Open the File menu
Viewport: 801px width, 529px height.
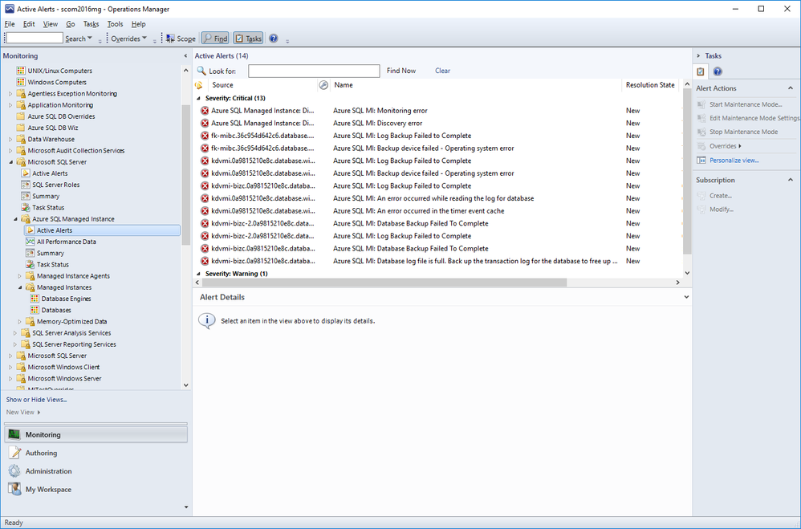[10, 24]
